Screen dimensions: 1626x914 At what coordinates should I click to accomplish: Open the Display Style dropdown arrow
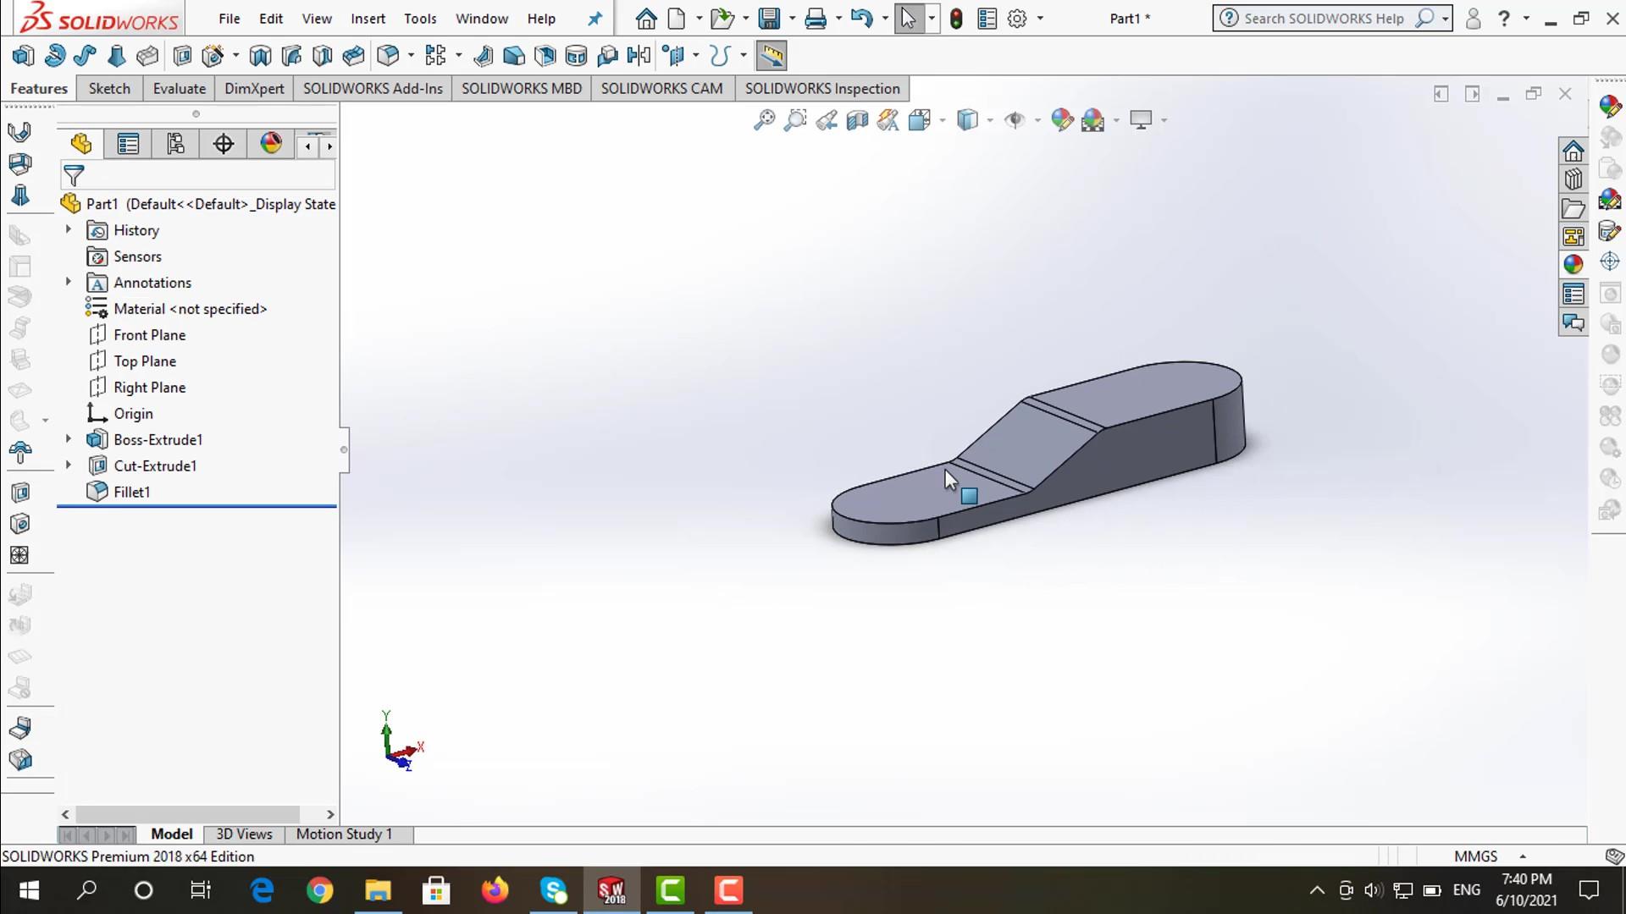(990, 120)
